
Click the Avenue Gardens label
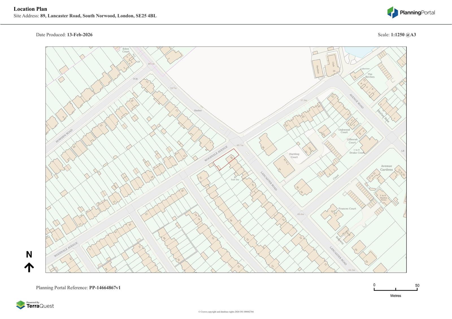pyautogui.click(x=386, y=168)
